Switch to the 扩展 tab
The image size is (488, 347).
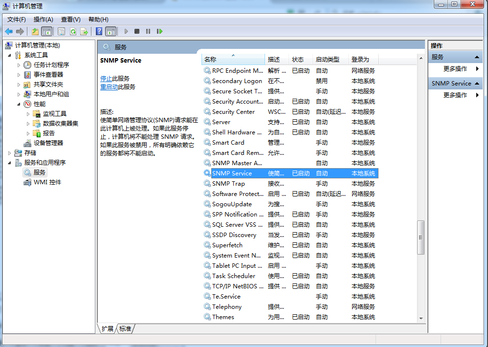(108, 328)
